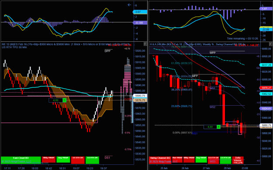Click the cyan 5962,52 price marker

click(266, 94)
